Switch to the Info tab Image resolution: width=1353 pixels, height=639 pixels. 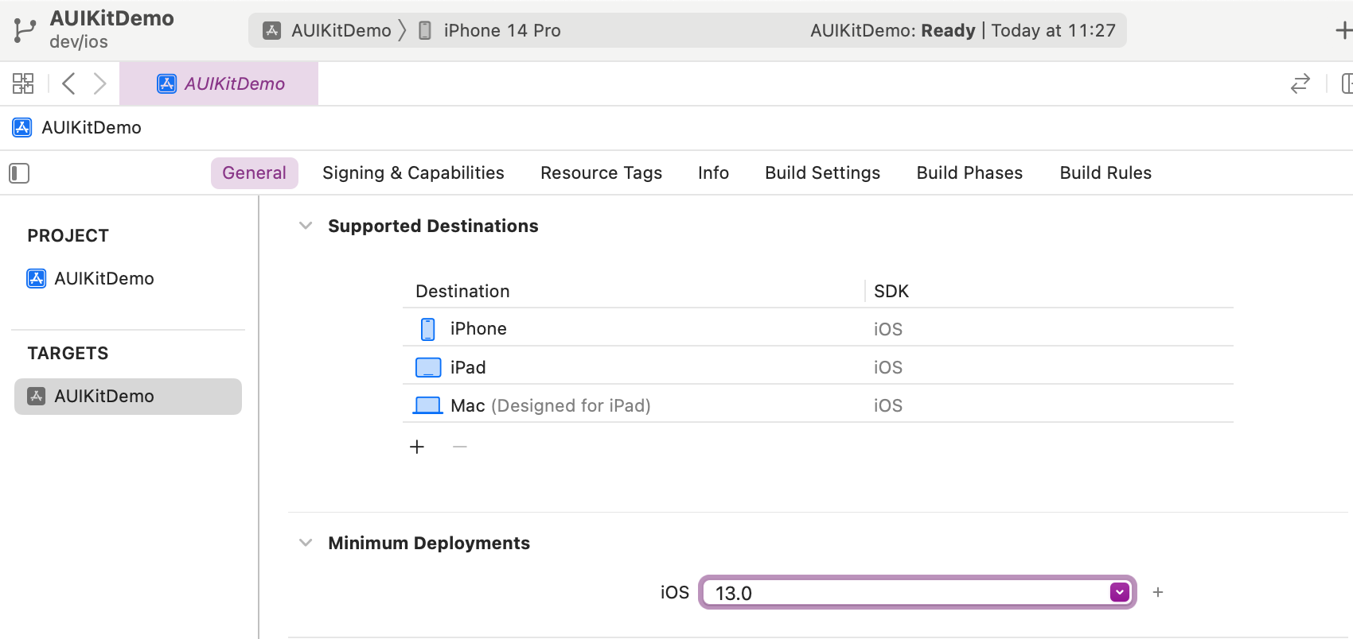click(713, 173)
